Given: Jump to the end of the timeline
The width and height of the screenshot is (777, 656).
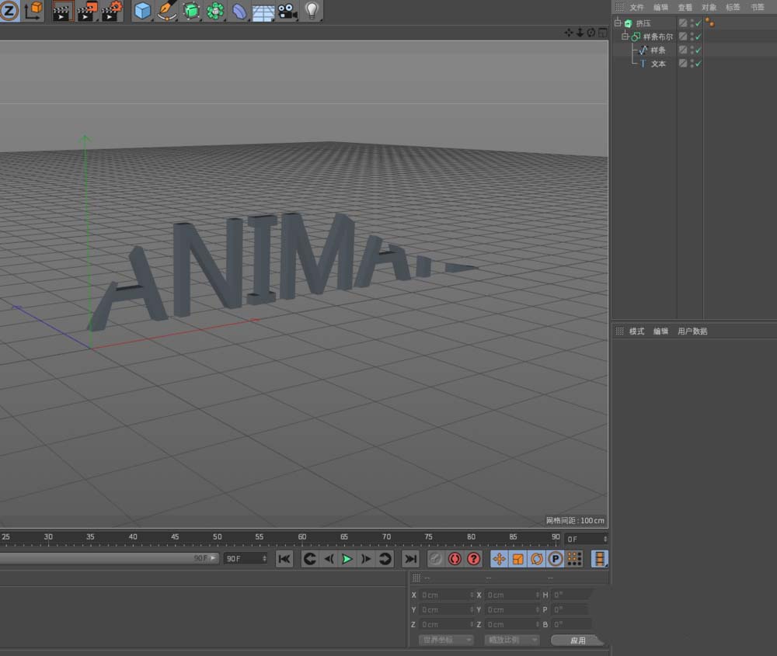Looking at the screenshot, I should tap(411, 559).
